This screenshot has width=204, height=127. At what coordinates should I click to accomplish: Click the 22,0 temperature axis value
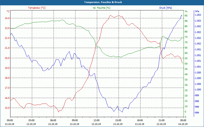tap(7, 38)
